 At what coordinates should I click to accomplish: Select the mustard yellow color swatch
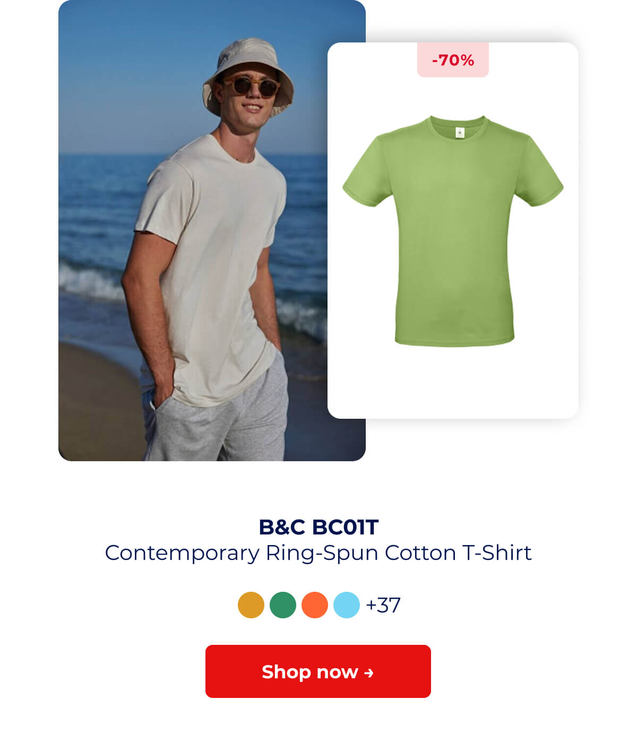coord(251,605)
